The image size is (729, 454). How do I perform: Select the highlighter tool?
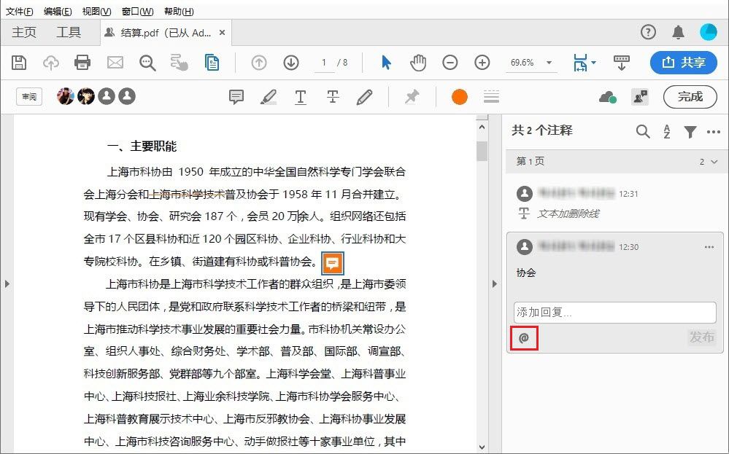tap(268, 96)
